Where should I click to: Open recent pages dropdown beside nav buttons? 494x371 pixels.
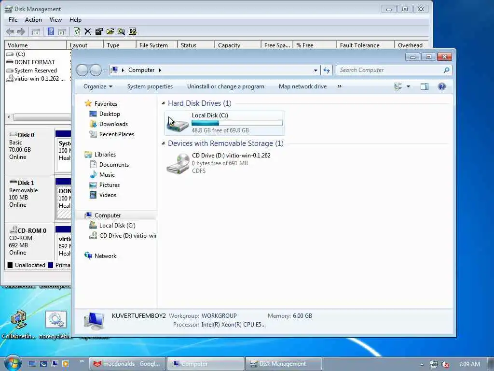(105, 71)
